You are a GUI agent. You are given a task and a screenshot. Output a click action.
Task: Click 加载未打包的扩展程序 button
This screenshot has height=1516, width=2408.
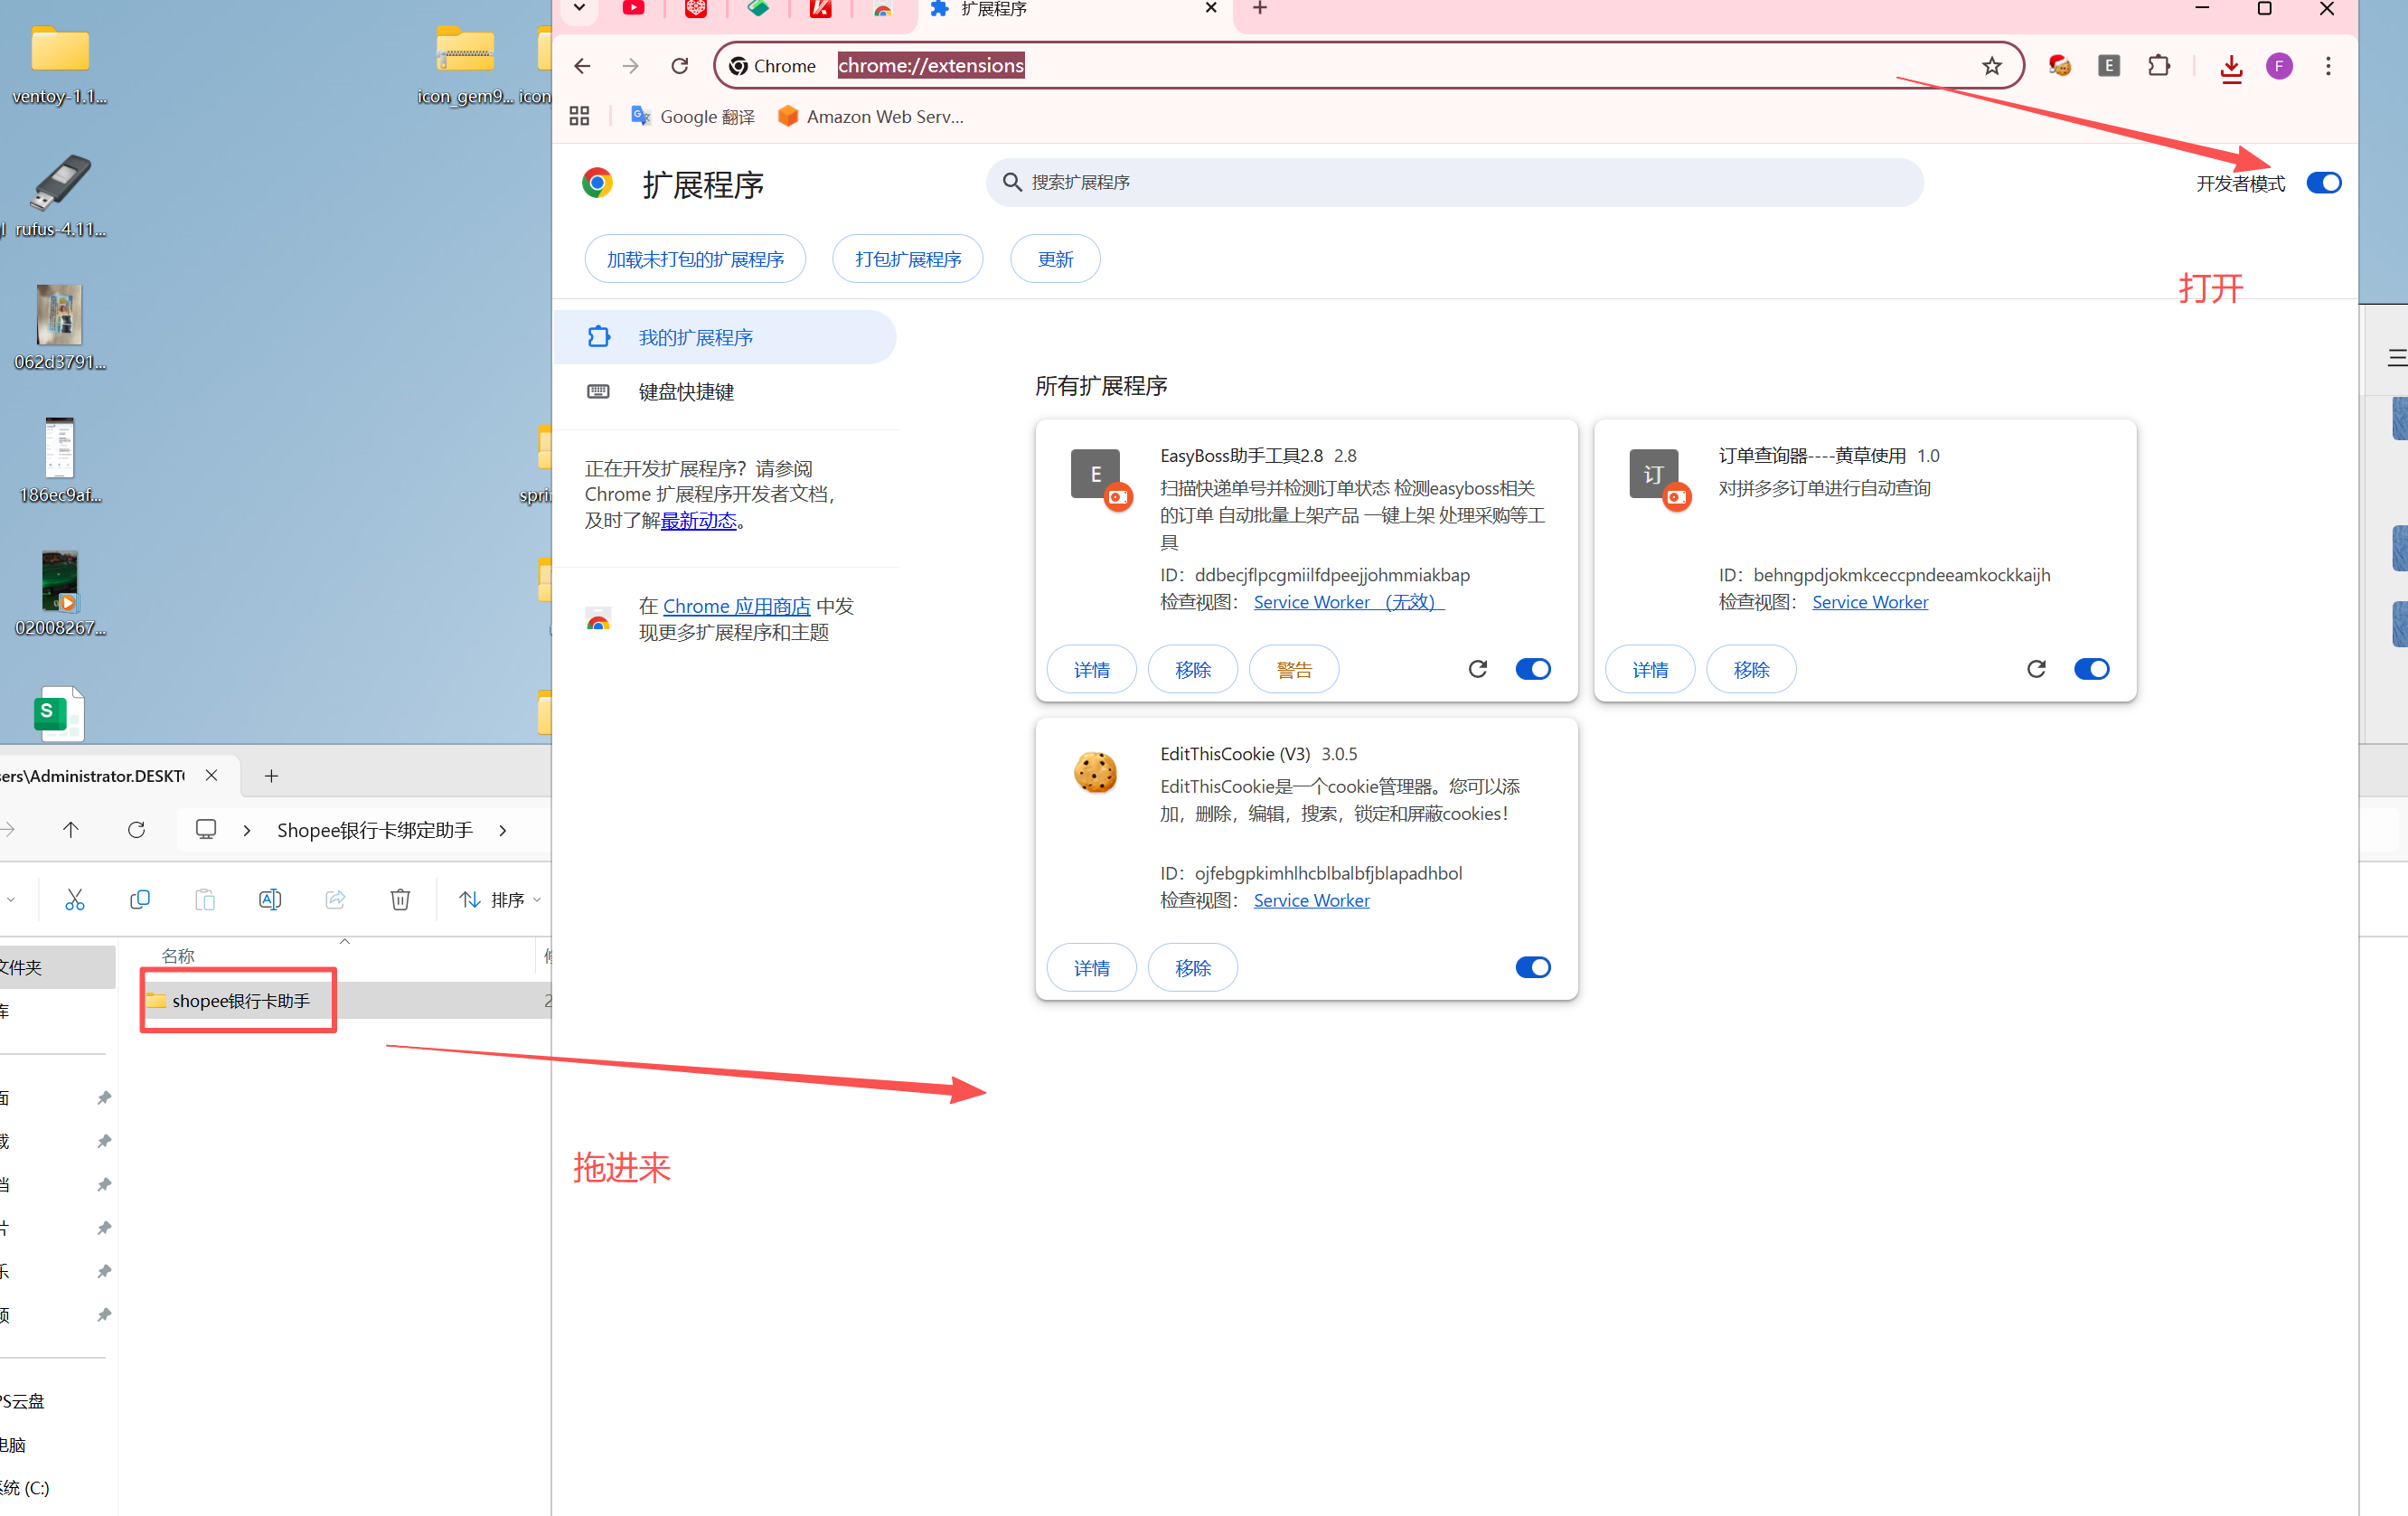(x=695, y=259)
